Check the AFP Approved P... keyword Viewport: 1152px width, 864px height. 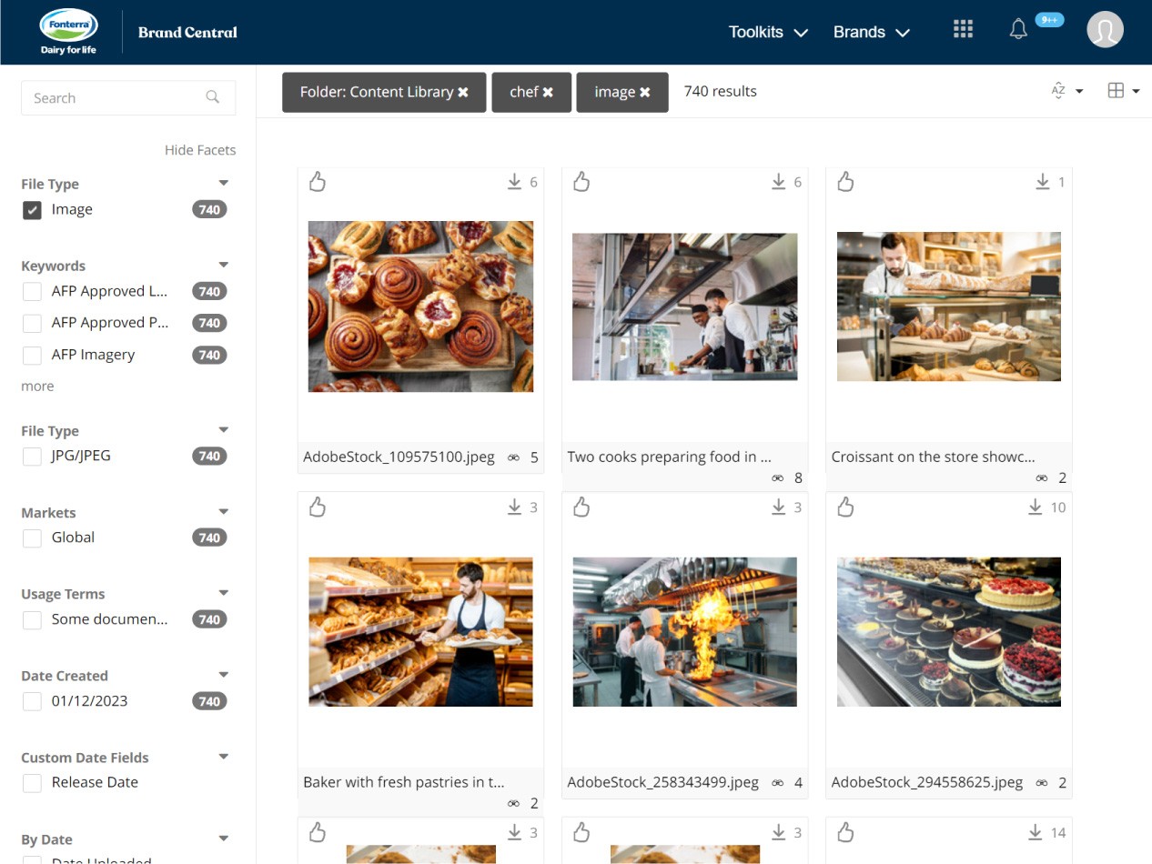click(x=32, y=323)
